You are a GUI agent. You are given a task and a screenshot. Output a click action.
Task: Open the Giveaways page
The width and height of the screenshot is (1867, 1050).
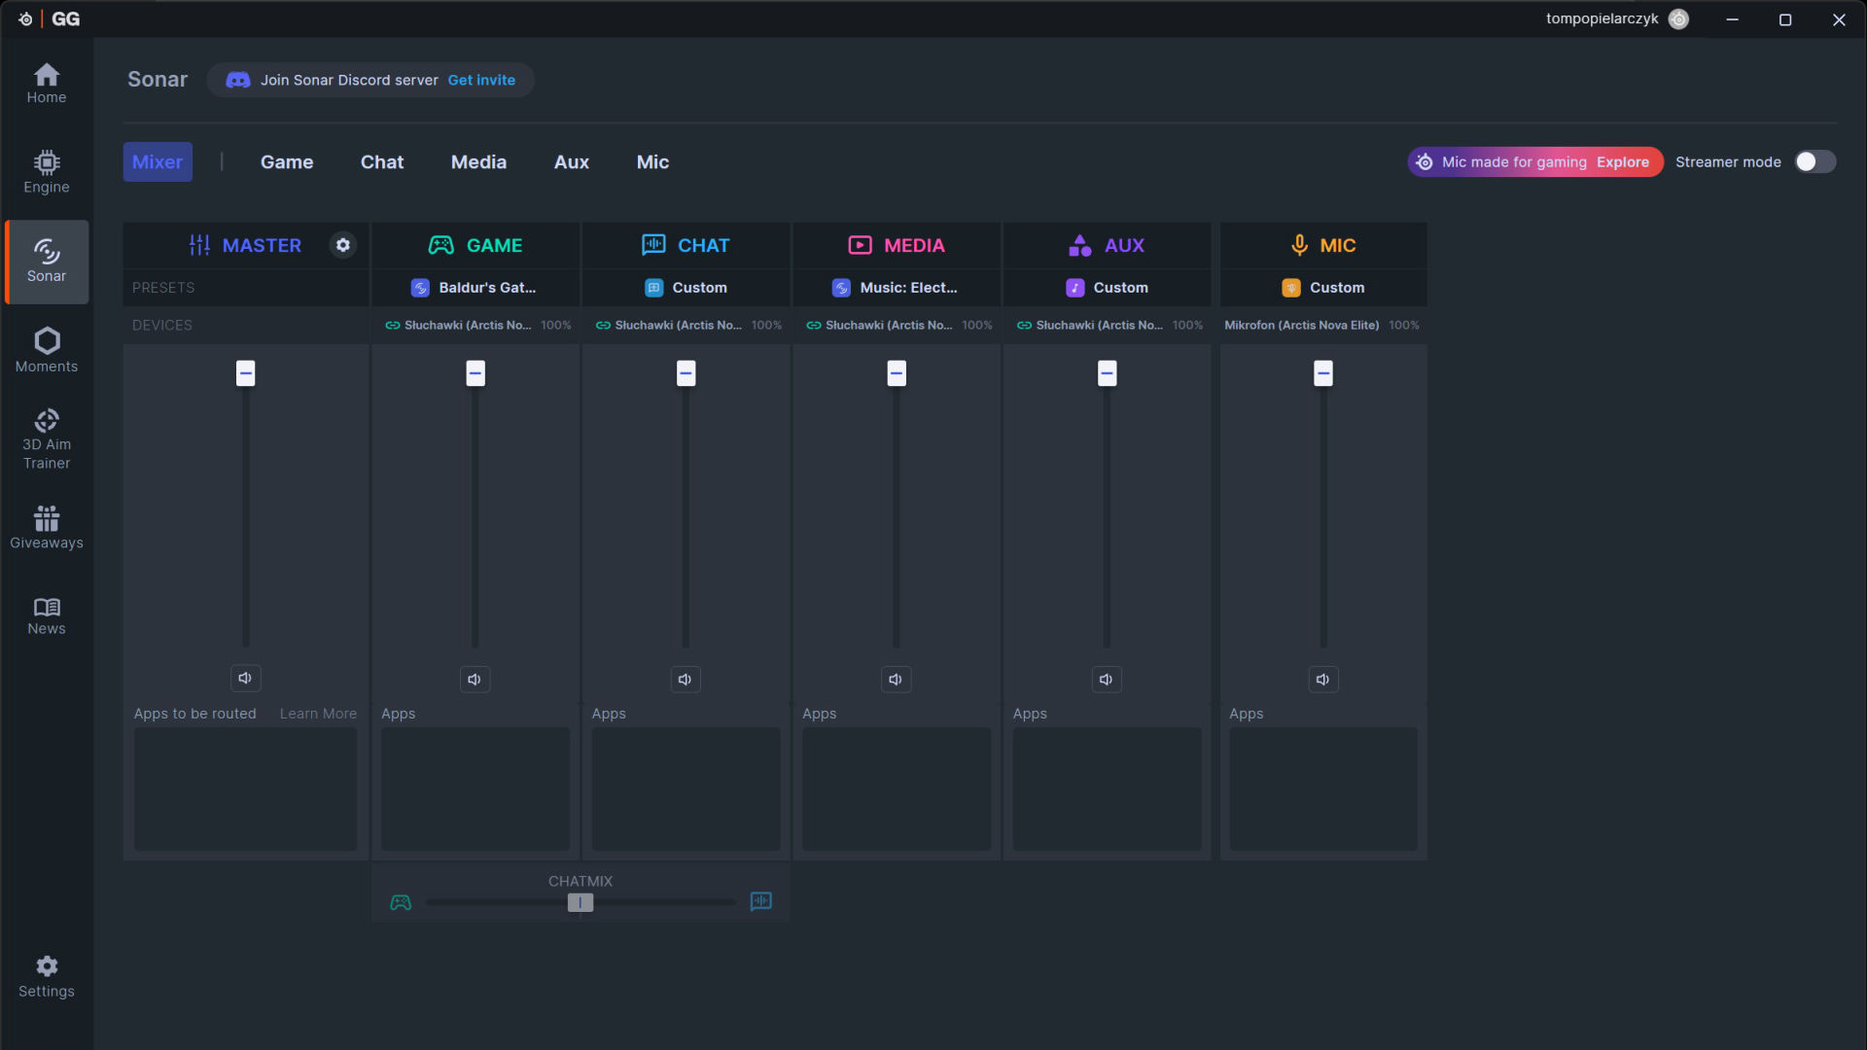click(46, 528)
